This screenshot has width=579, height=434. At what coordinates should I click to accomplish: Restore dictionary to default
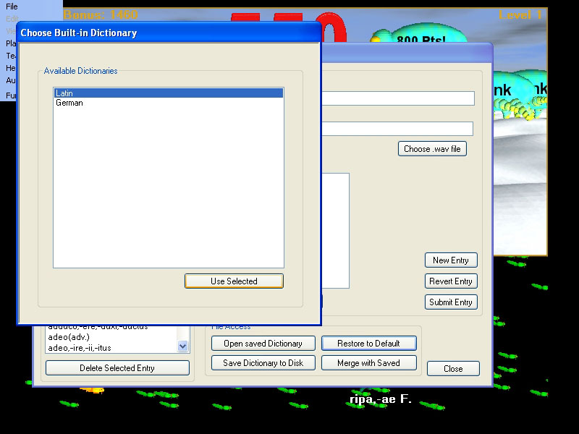(x=368, y=344)
